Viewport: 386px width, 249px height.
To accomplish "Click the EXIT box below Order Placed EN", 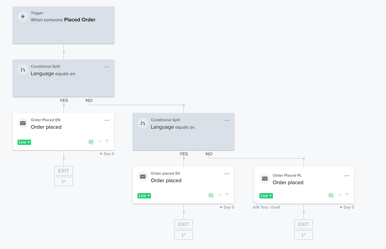I will [x=64, y=171].
